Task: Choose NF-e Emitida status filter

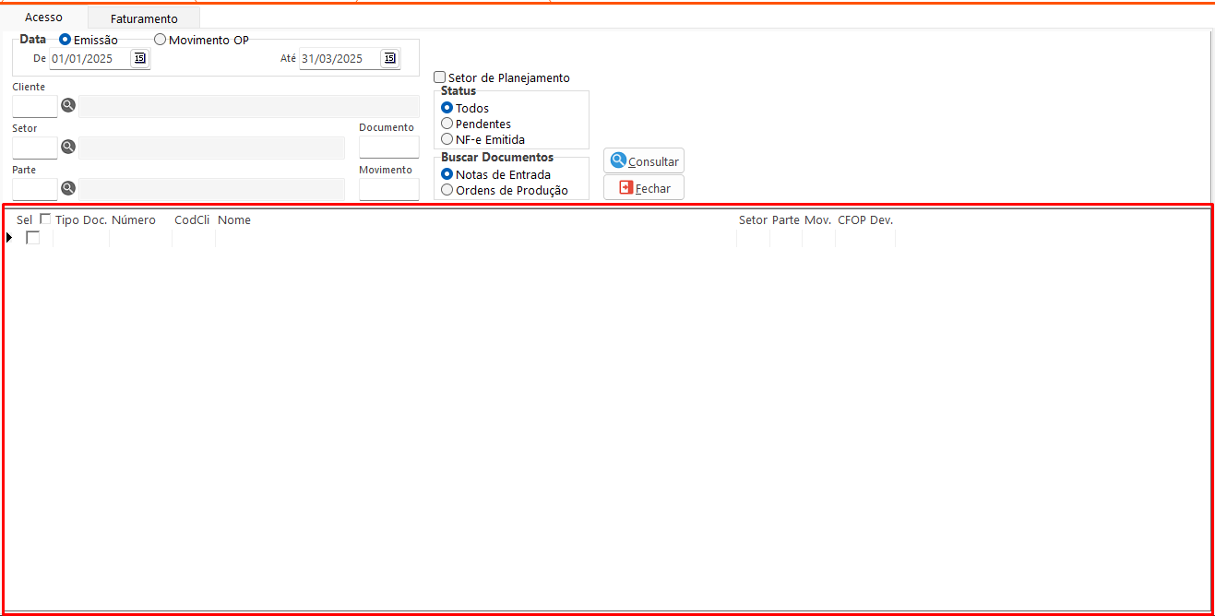Action: point(447,139)
